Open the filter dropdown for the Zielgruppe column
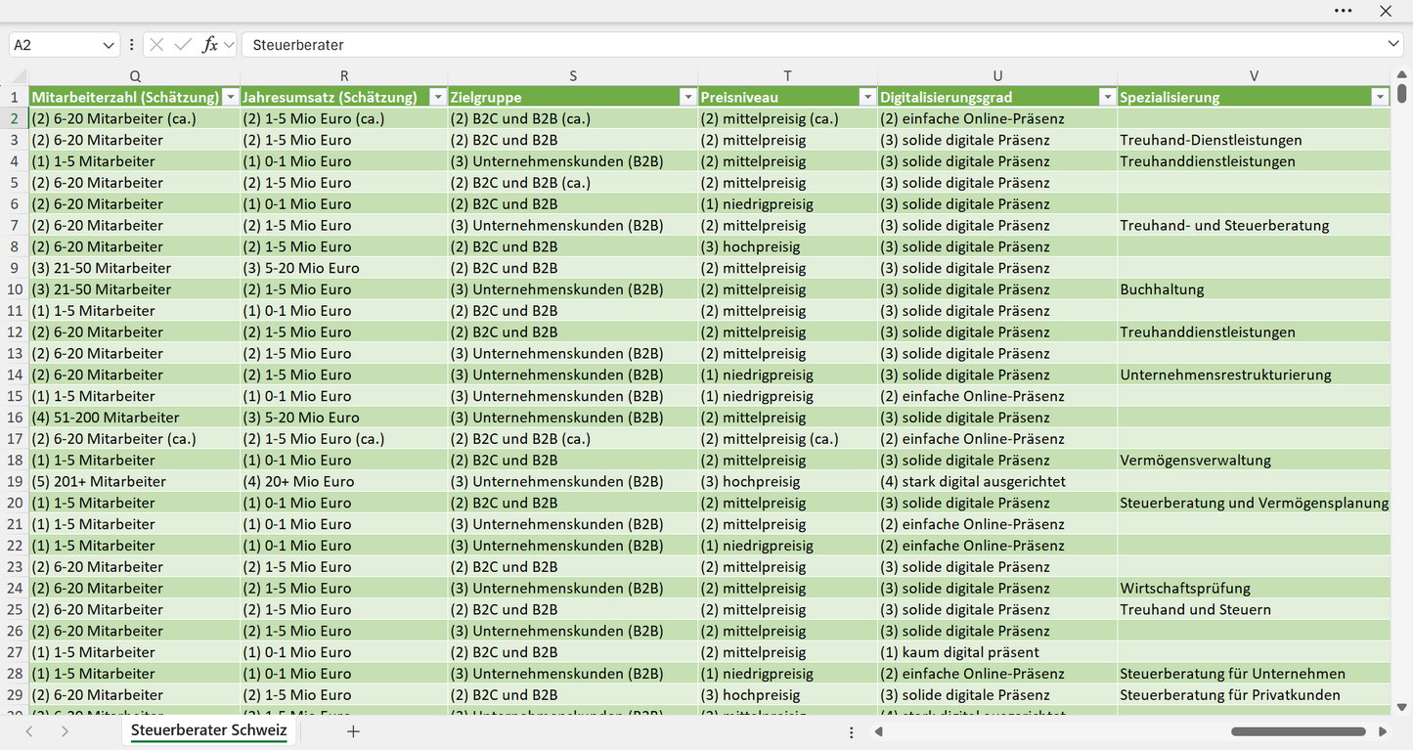 click(687, 97)
